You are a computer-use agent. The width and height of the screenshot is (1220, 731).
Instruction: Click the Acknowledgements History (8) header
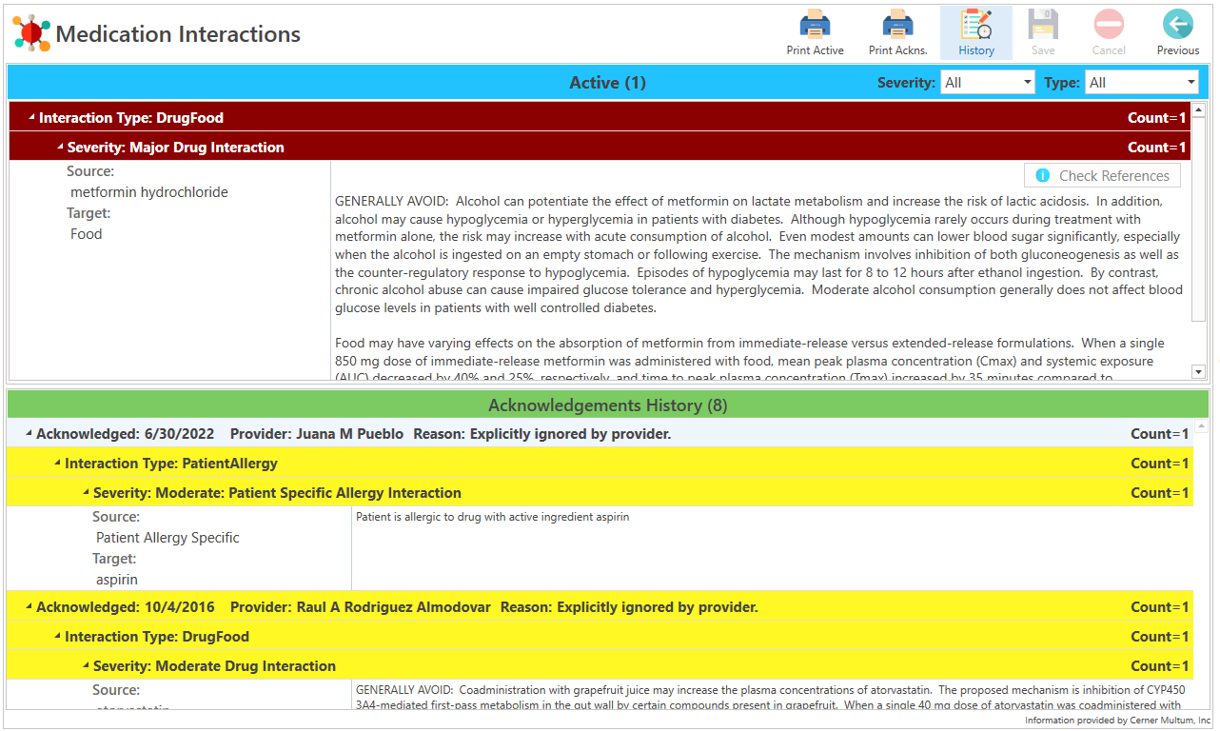point(607,405)
